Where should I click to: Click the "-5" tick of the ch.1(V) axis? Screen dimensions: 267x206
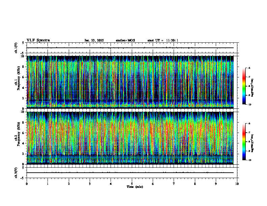tap(23, 53)
